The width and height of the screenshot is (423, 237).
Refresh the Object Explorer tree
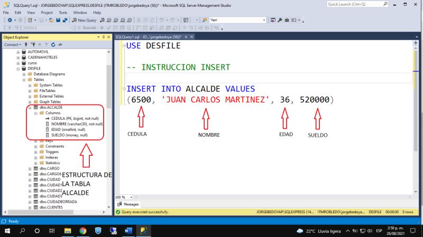[x=53, y=45]
